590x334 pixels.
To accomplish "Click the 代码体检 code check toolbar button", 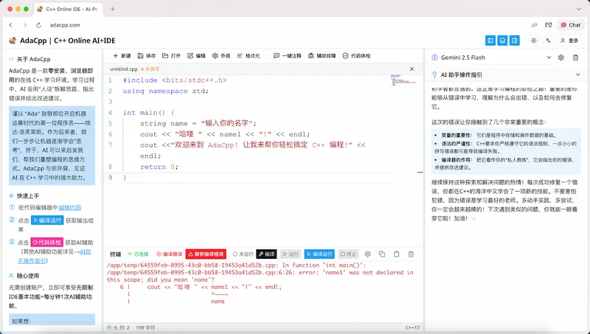I will pyautogui.click(x=356, y=56).
